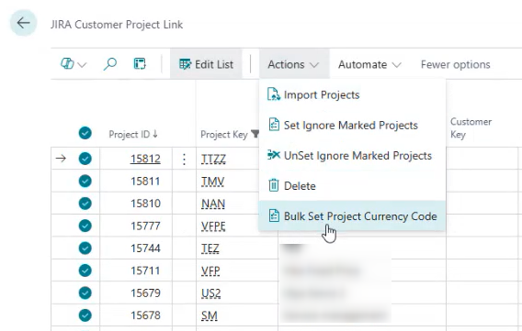Expand the chevron beside Copilot icon
The width and height of the screenshot is (522, 331).
(82, 64)
